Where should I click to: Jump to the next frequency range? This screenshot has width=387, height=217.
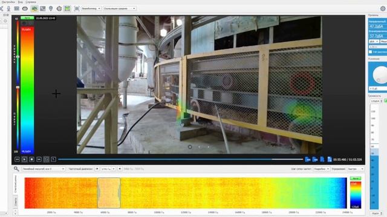(120, 169)
